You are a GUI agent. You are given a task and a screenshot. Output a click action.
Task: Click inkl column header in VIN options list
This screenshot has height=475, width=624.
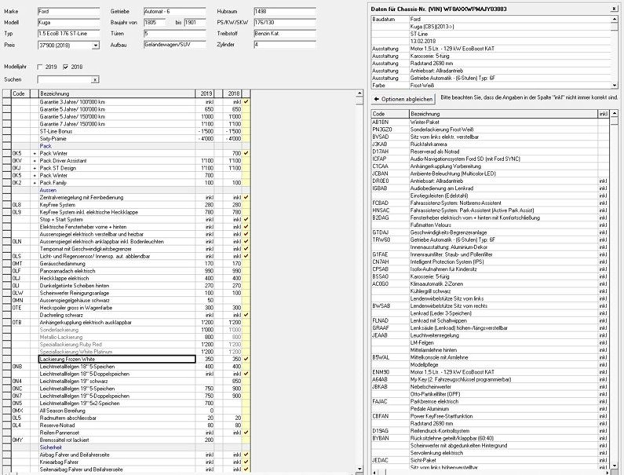click(603, 114)
